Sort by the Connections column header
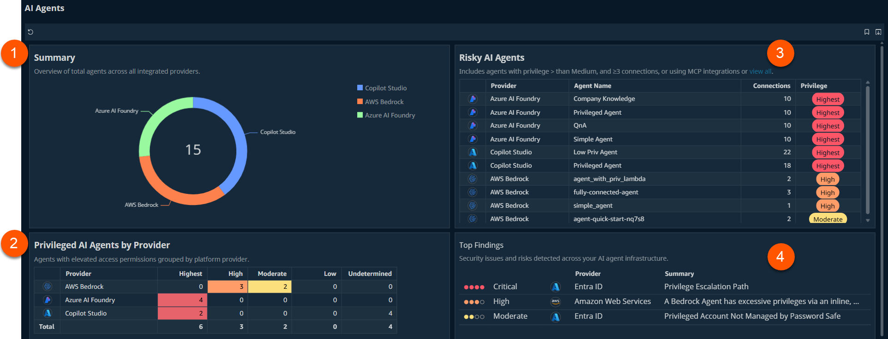 772,86
